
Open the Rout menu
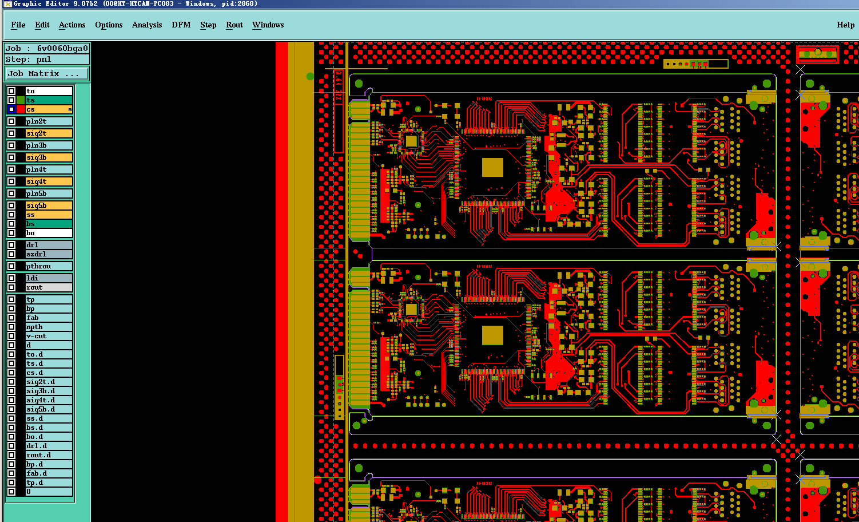click(234, 25)
